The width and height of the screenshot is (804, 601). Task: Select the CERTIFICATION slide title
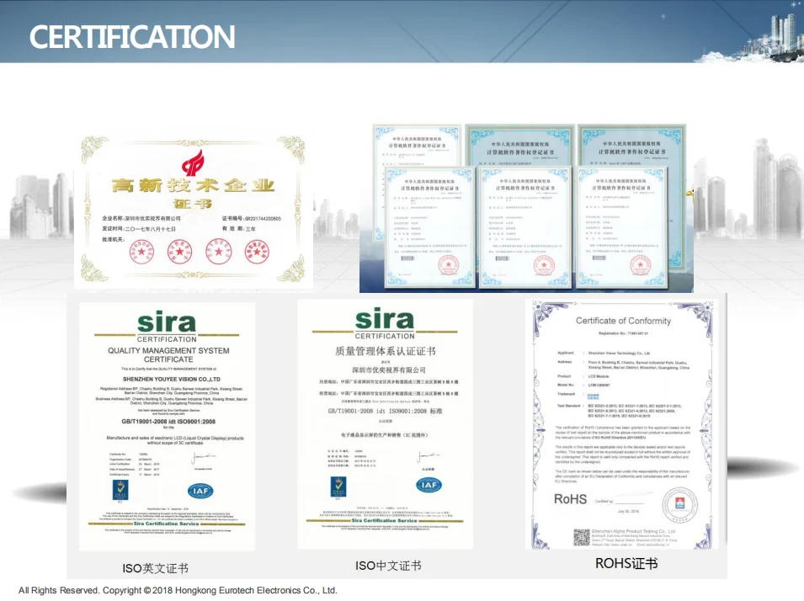[132, 36]
